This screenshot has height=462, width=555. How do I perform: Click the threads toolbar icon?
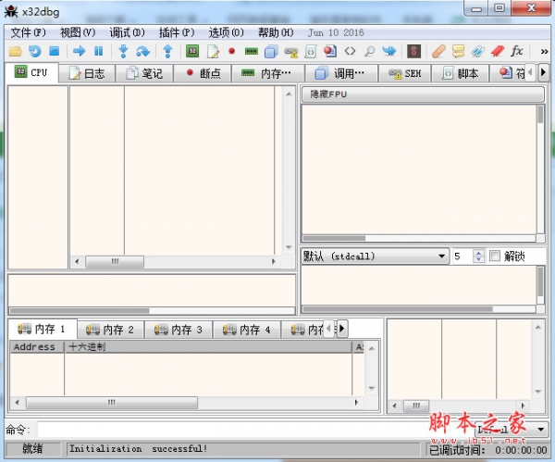coord(389,51)
